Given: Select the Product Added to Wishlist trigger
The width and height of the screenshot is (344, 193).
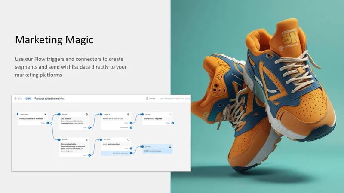Looking at the screenshot, I should coord(31,119).
